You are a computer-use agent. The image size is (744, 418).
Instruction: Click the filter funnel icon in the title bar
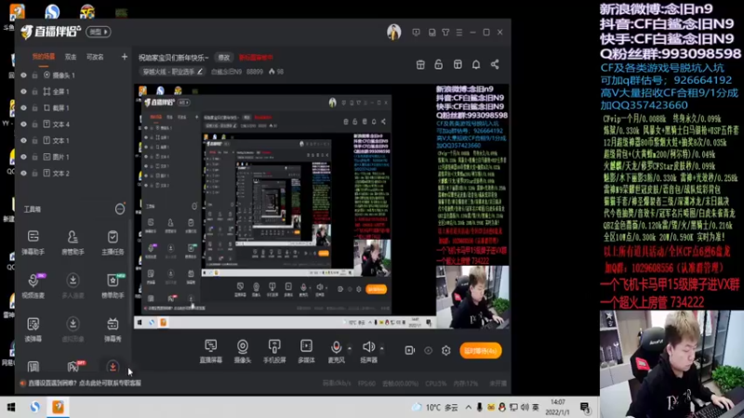tap(445, 33)
